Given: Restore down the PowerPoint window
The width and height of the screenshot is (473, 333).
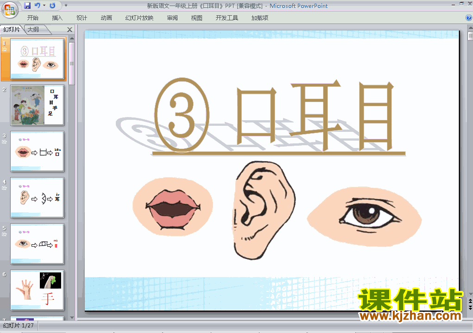Looking at the screenshot, I should pos(461,4).
